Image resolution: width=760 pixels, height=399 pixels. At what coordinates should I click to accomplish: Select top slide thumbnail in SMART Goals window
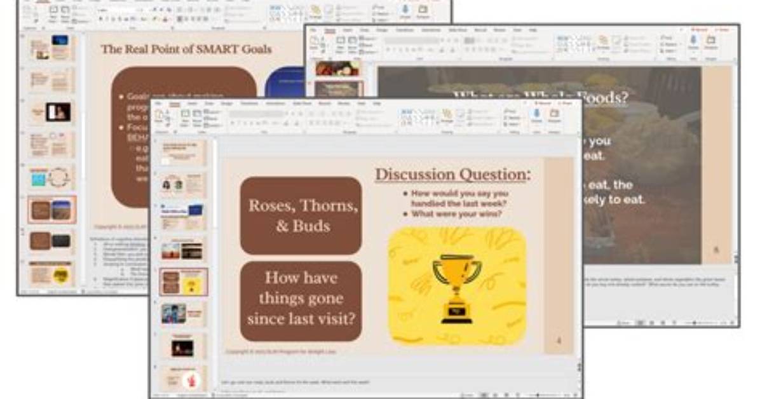(52, 48)
